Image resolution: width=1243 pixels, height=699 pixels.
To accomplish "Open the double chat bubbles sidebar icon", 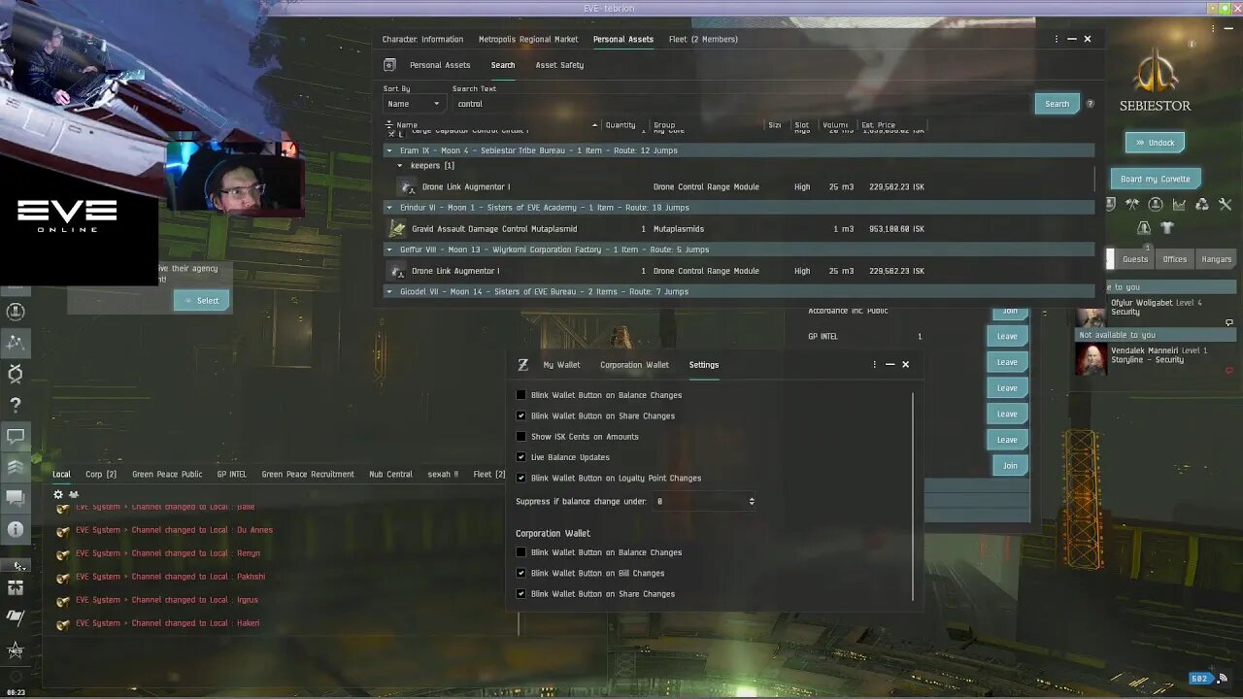I will click(16, 498).
